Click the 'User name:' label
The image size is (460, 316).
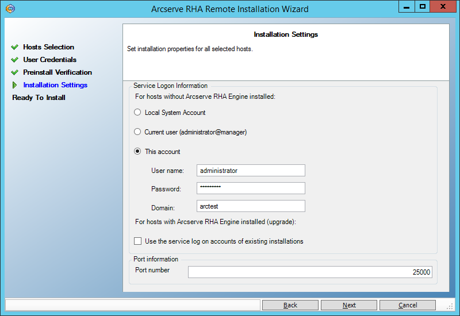167,171
